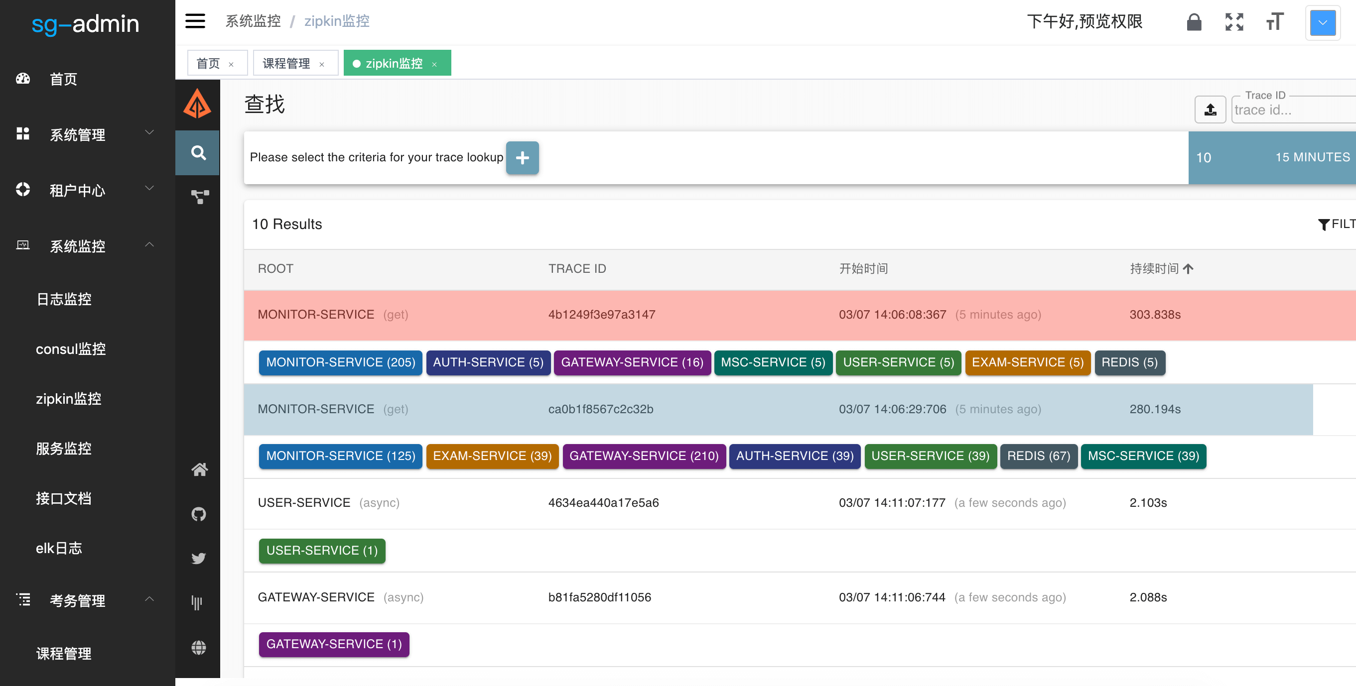Toggle the hamburger sidebar collapse button

(195, 21)
